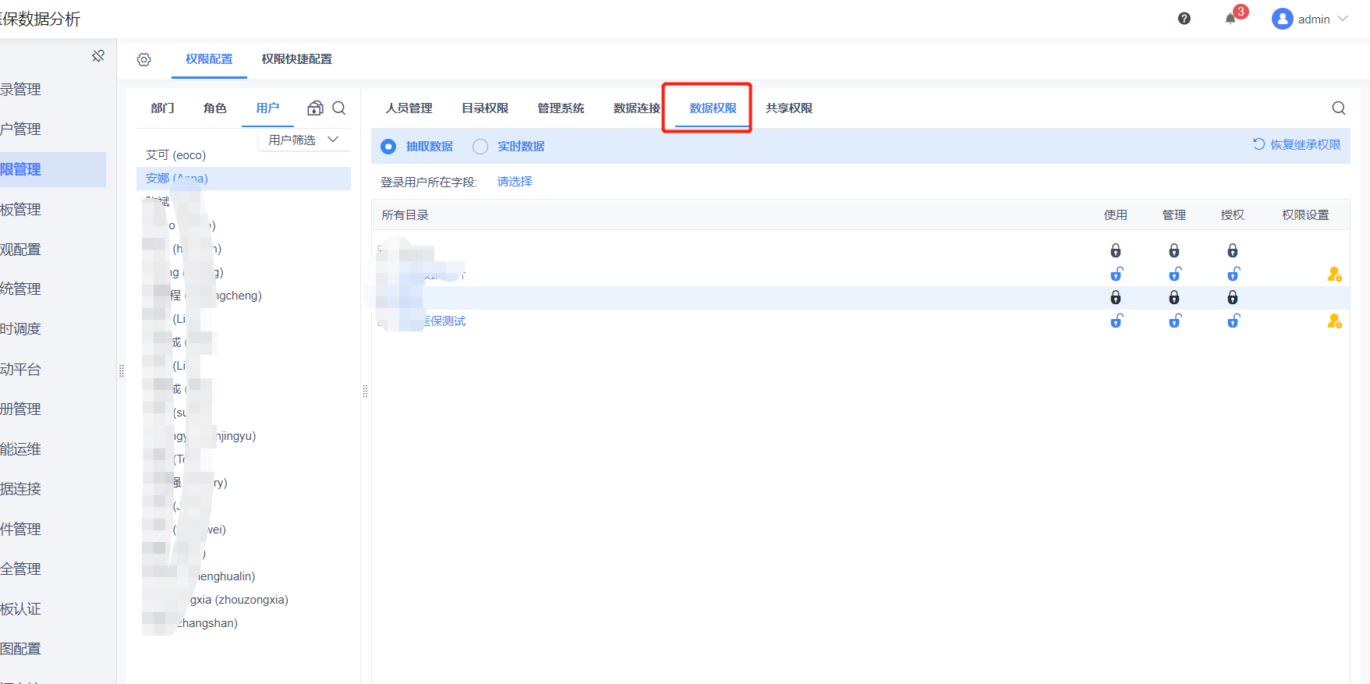Open the notifications bell icon

click(1230, 19)
